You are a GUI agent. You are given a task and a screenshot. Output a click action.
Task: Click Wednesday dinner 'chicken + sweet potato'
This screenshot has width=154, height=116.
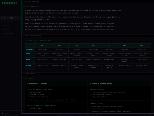point(77,66)
